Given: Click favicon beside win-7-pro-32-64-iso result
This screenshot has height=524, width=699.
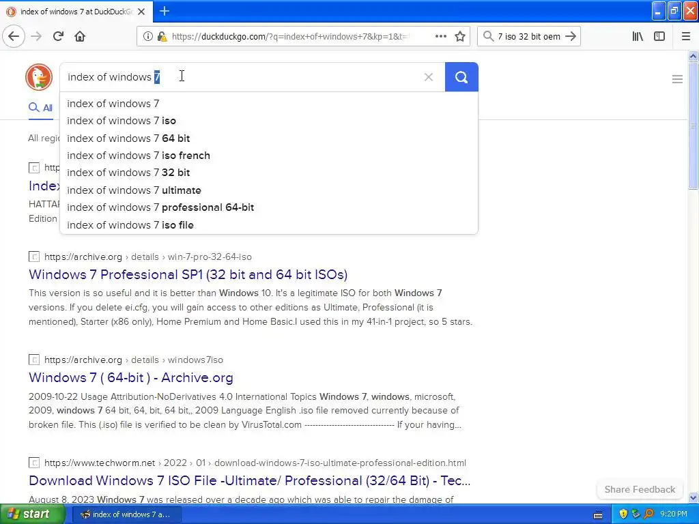Looking at the screenshot, I should (x=34, y=257).
